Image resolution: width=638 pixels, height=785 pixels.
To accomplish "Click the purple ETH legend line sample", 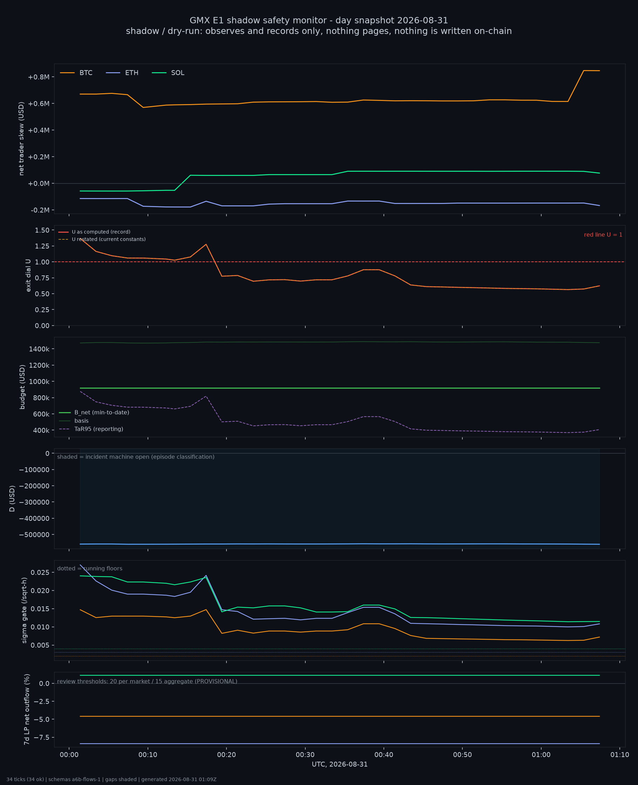I will (x=113, y=73).
